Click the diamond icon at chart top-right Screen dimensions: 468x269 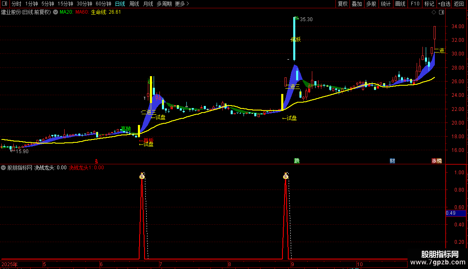pos(434,12)
